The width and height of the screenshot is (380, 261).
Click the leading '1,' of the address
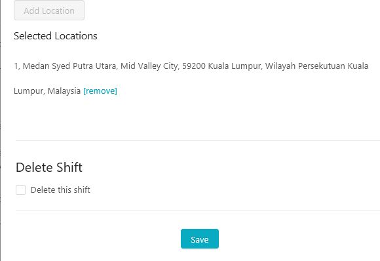pyautogui.click(x=17, y=66)
